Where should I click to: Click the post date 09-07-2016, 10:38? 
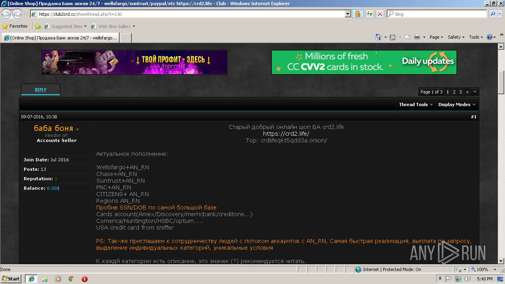coord(39,117)
